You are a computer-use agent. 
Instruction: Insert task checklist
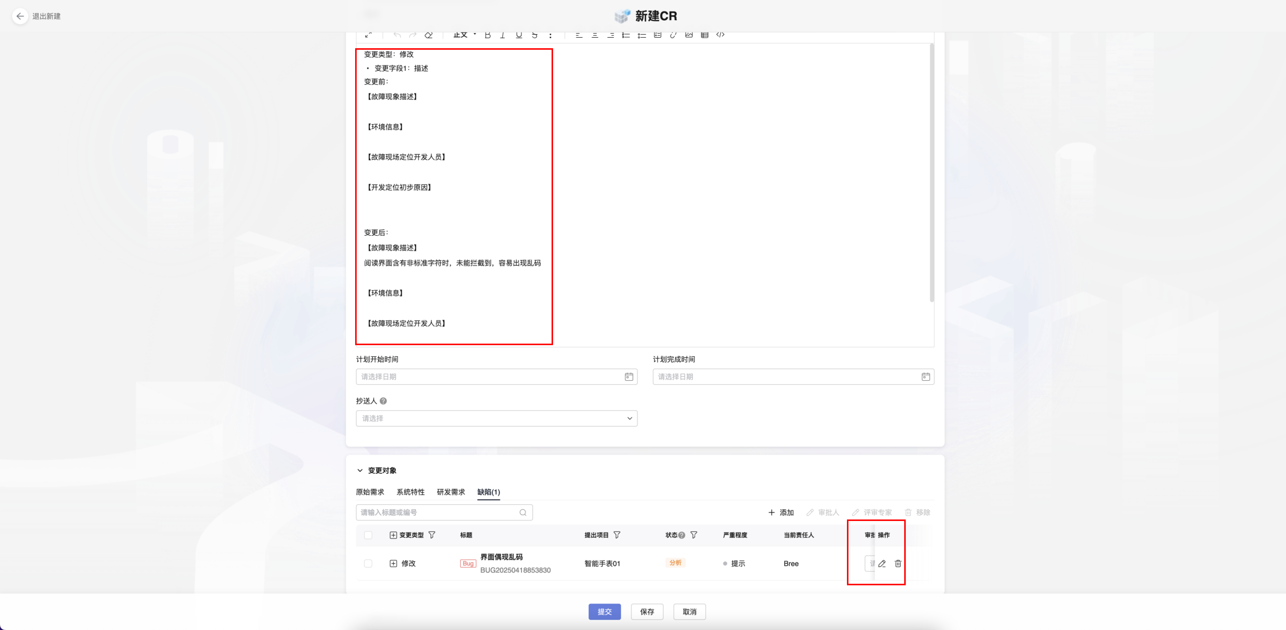[658, 35]
